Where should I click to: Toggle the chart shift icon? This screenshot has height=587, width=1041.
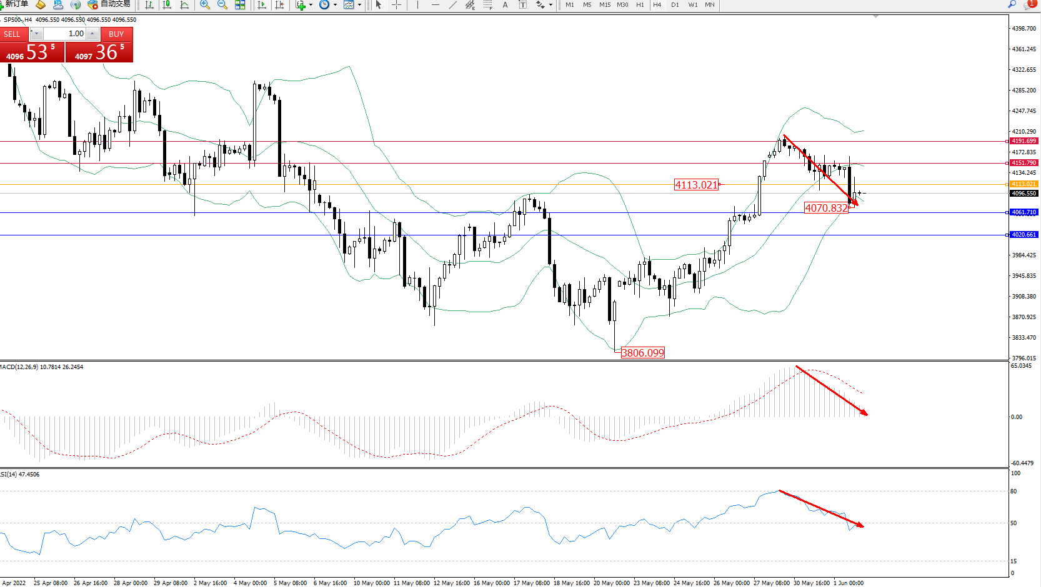(x=279, y=5)
